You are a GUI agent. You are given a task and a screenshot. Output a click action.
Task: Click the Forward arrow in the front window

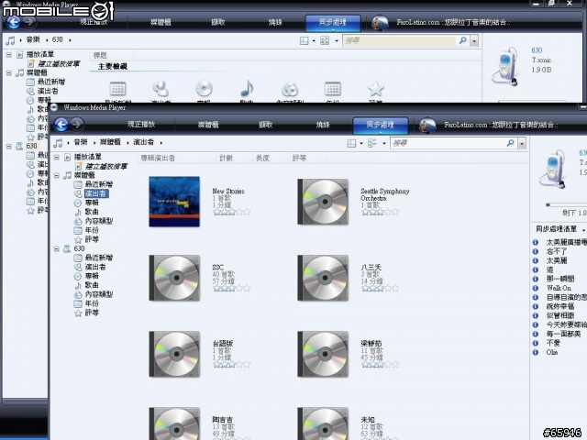click(x=77, y=124)
